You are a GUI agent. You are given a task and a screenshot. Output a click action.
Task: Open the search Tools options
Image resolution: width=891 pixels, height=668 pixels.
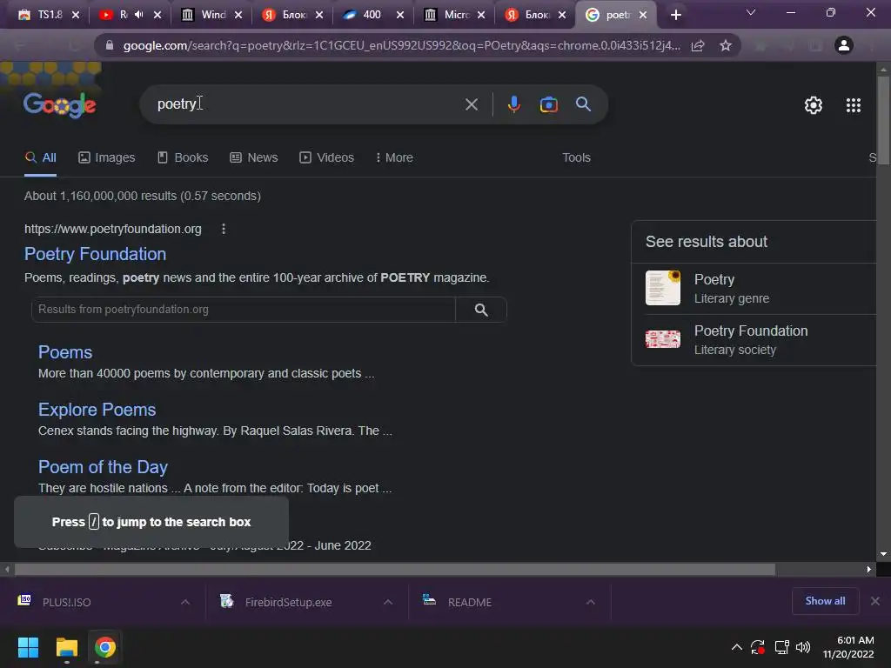576,157
